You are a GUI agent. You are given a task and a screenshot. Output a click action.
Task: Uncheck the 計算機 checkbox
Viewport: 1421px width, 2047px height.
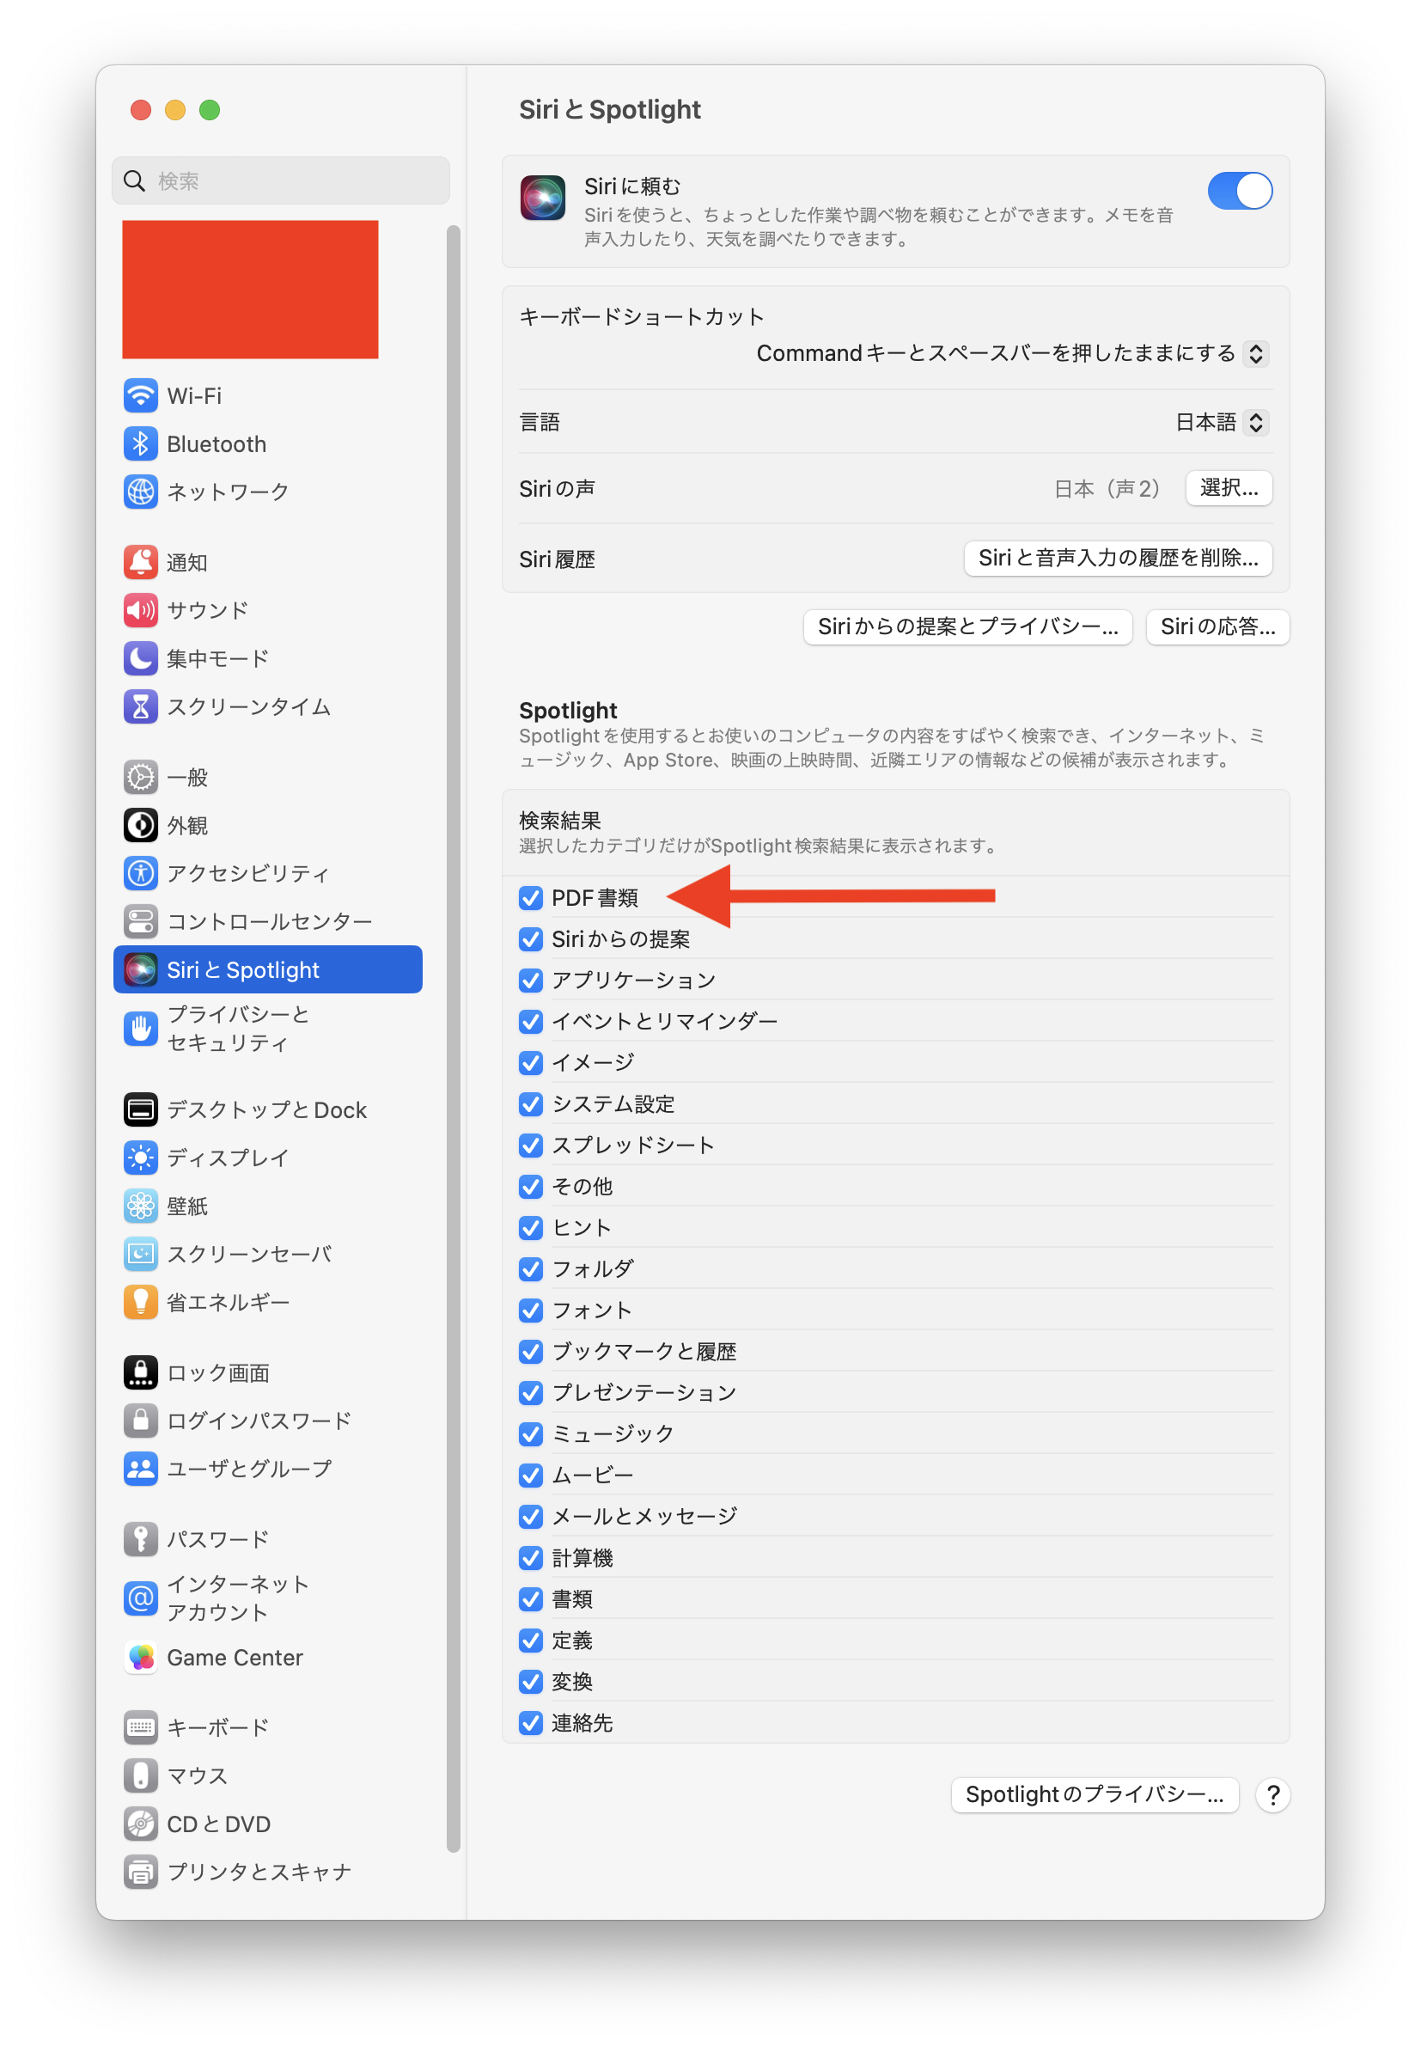point(532,1558)
